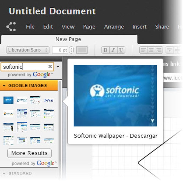Click the More Results button
Viewport: 183px width, 181px height.
point(29,153)
